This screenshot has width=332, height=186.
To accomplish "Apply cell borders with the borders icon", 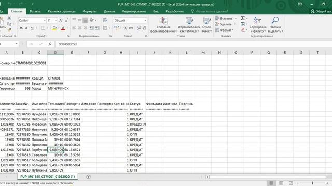I will pos(43,28).
